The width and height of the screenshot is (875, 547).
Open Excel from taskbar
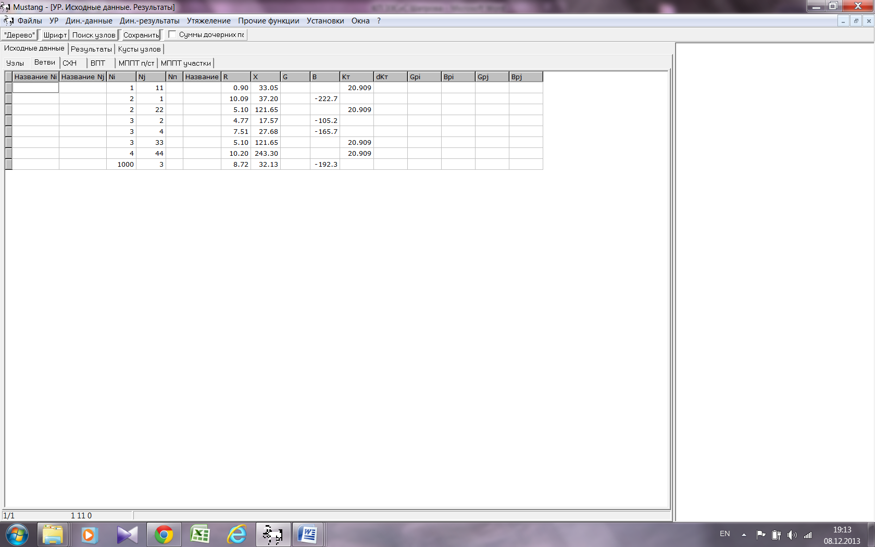click(x=200, y=534)
